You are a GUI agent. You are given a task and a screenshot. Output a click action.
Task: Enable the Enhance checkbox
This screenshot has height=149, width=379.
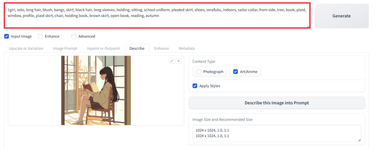pos(40,36)
